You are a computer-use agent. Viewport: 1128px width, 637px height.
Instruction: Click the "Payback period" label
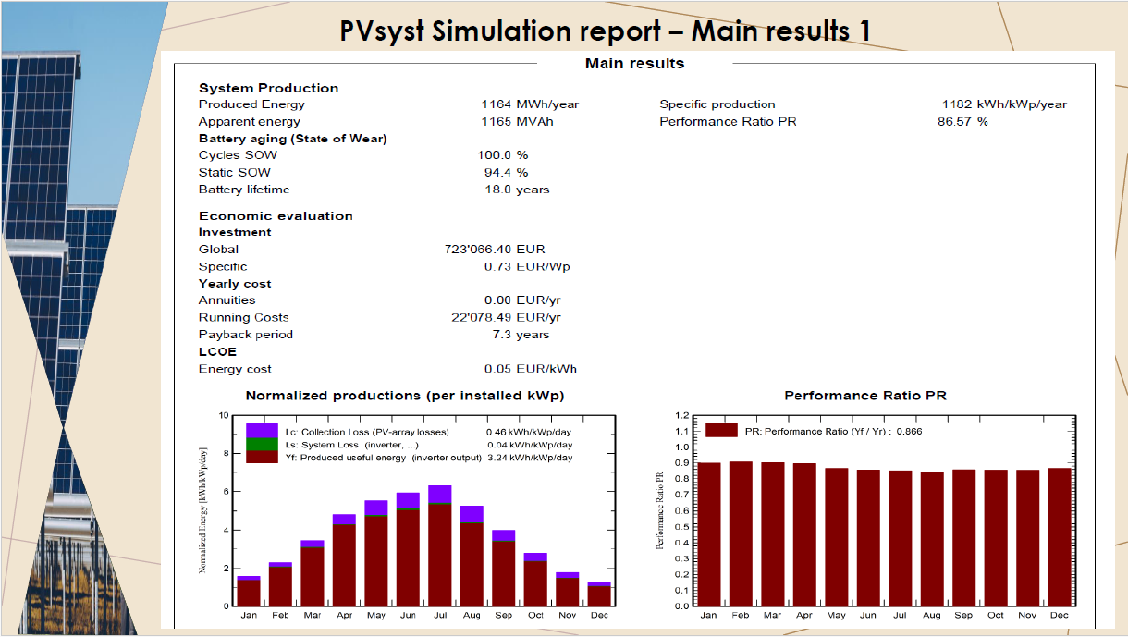pos(245,335)
